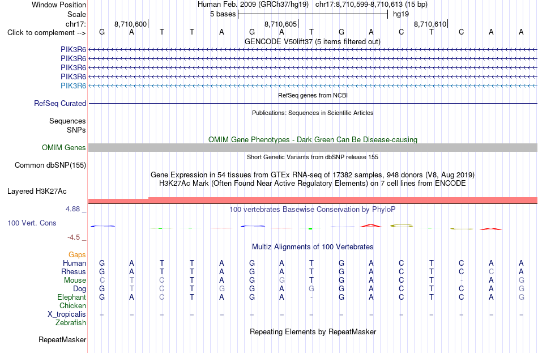This screenshot has height=353, width=538.
Task: Click the Common dbSNP(155) track label
Action: pyautogui.click(x=50, y=165)
